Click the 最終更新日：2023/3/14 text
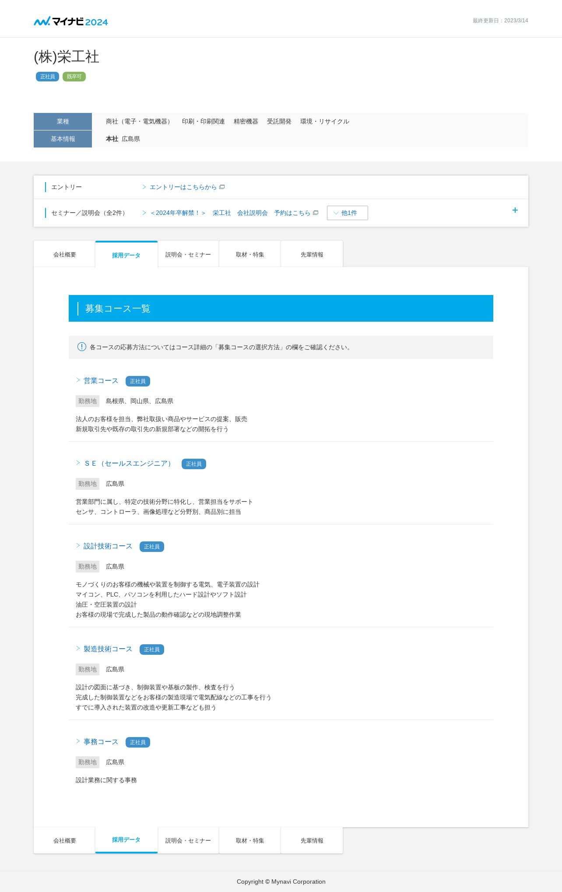The image size is (562, 892). pos(500,21)
